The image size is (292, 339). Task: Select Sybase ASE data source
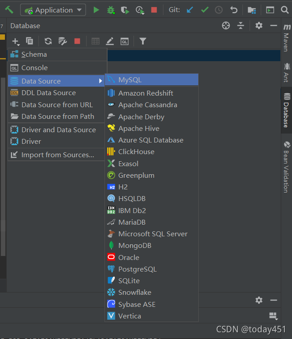pyautogui.click(x=151, y=305)
